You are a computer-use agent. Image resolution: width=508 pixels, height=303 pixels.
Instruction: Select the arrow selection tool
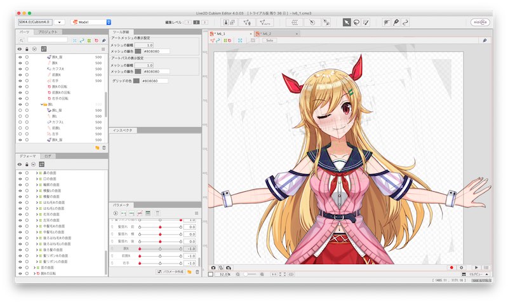(x=347, y=22)
